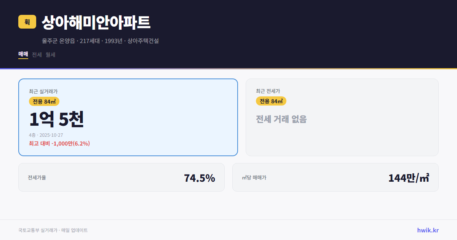Screen dimensions: 457x240
Task: Open the hwik.kr link
Action: point(427,230)
